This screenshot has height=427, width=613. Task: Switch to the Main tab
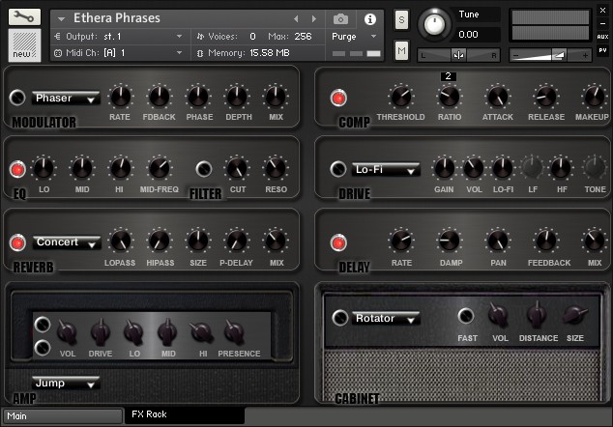tap(63, 416)
